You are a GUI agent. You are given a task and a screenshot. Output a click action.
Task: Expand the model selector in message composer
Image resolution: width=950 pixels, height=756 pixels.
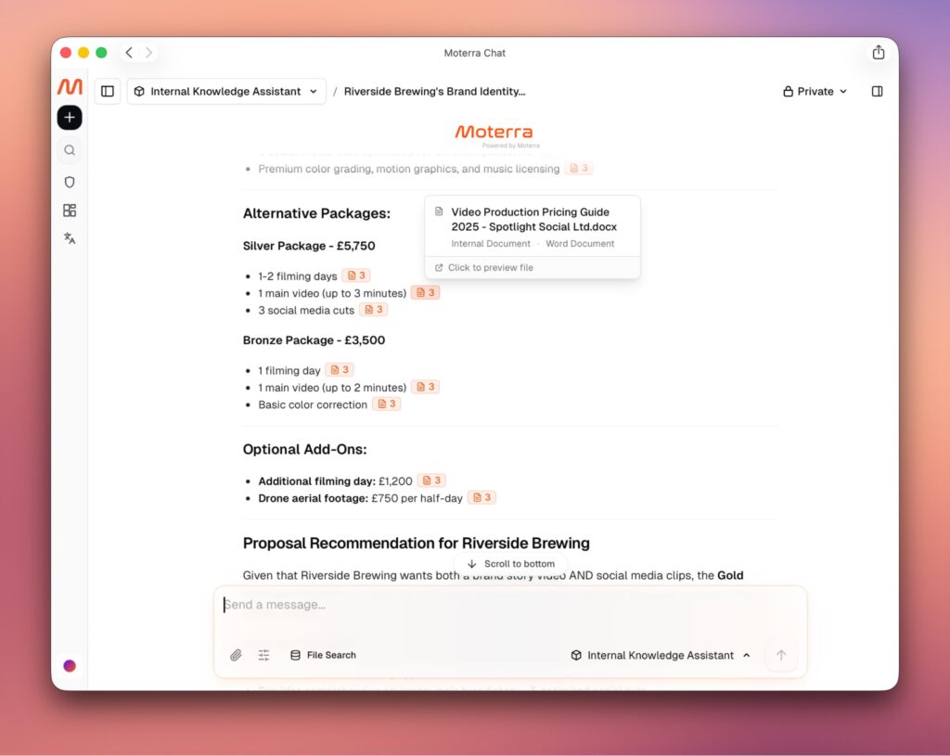pyautogui.click(x=661, y=655)
